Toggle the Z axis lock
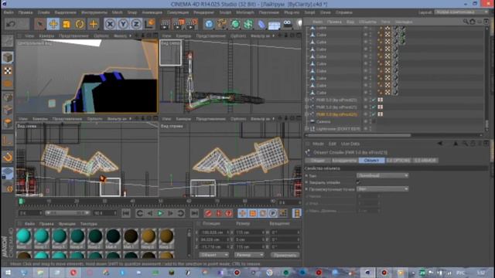This screenshot has height=278, width=495. 136,24
